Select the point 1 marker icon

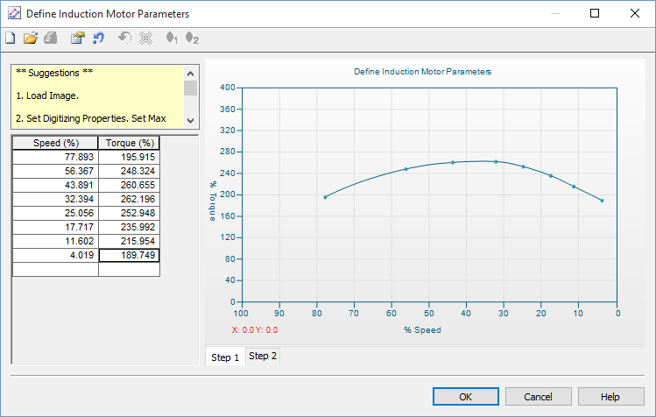(x=172, y=39)
